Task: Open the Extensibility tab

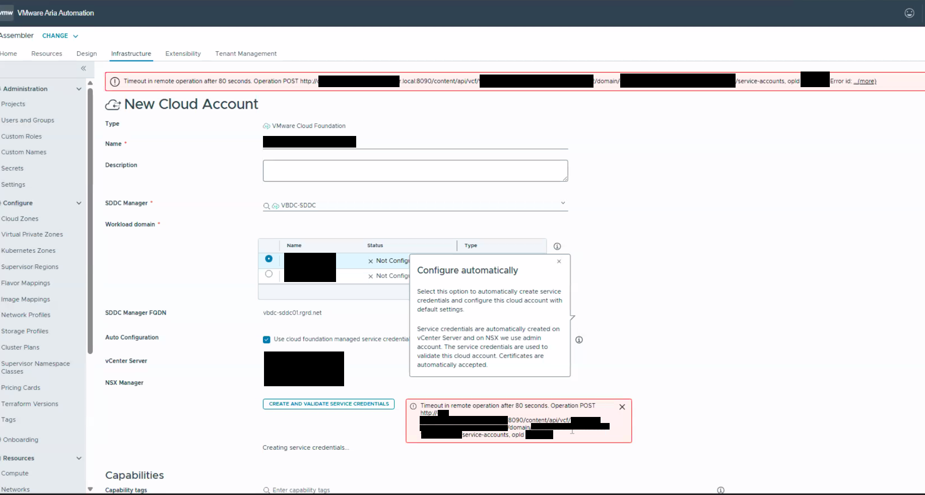Action: [x=183, y=54]
